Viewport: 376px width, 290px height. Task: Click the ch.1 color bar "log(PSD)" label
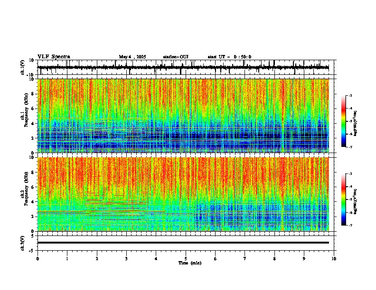356,124
